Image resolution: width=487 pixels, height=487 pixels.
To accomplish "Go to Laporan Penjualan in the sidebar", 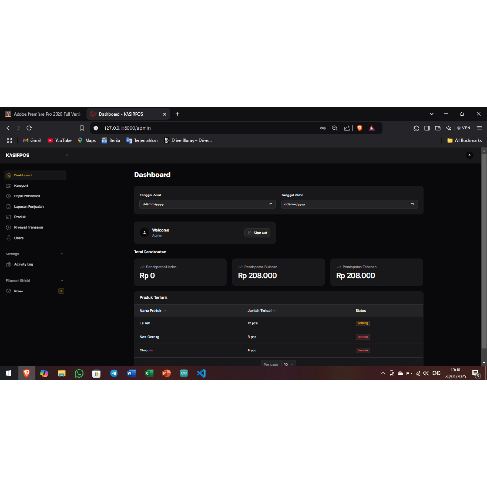I will [29, 207].
